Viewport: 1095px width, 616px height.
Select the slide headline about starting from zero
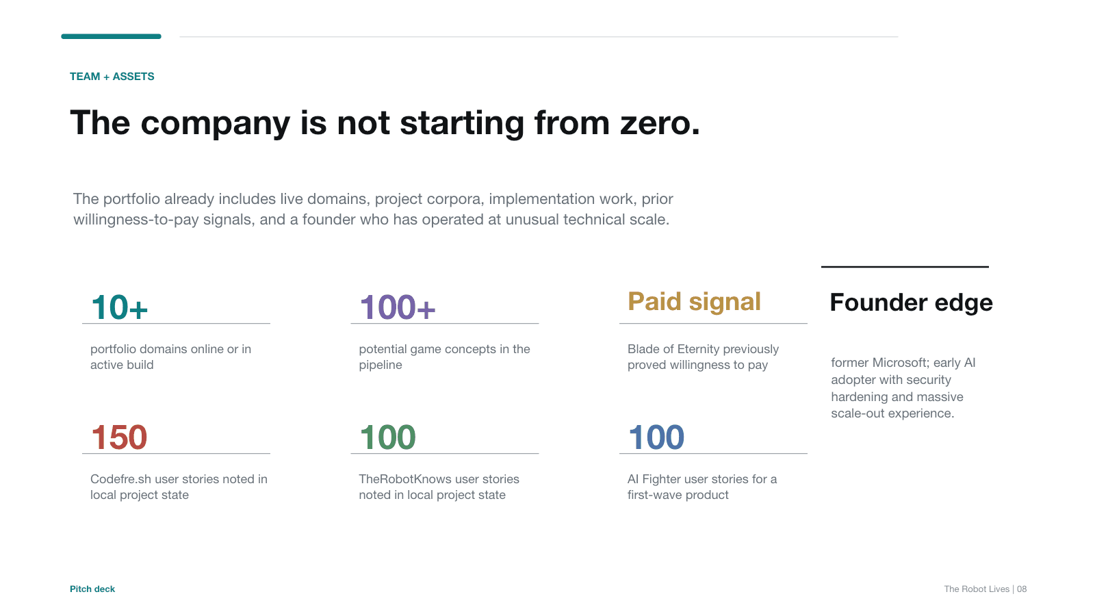point(385,123)
